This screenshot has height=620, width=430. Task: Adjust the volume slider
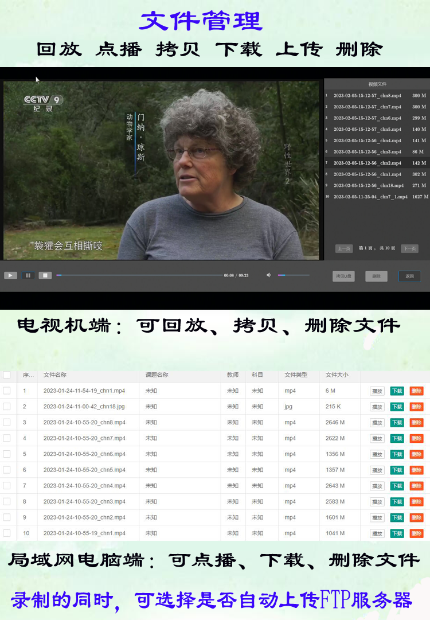pos(294,275)
